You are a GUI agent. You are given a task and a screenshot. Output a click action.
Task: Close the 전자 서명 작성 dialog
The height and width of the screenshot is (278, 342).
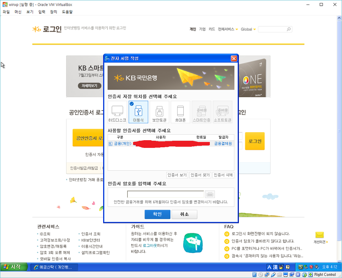tap(234, 59)
